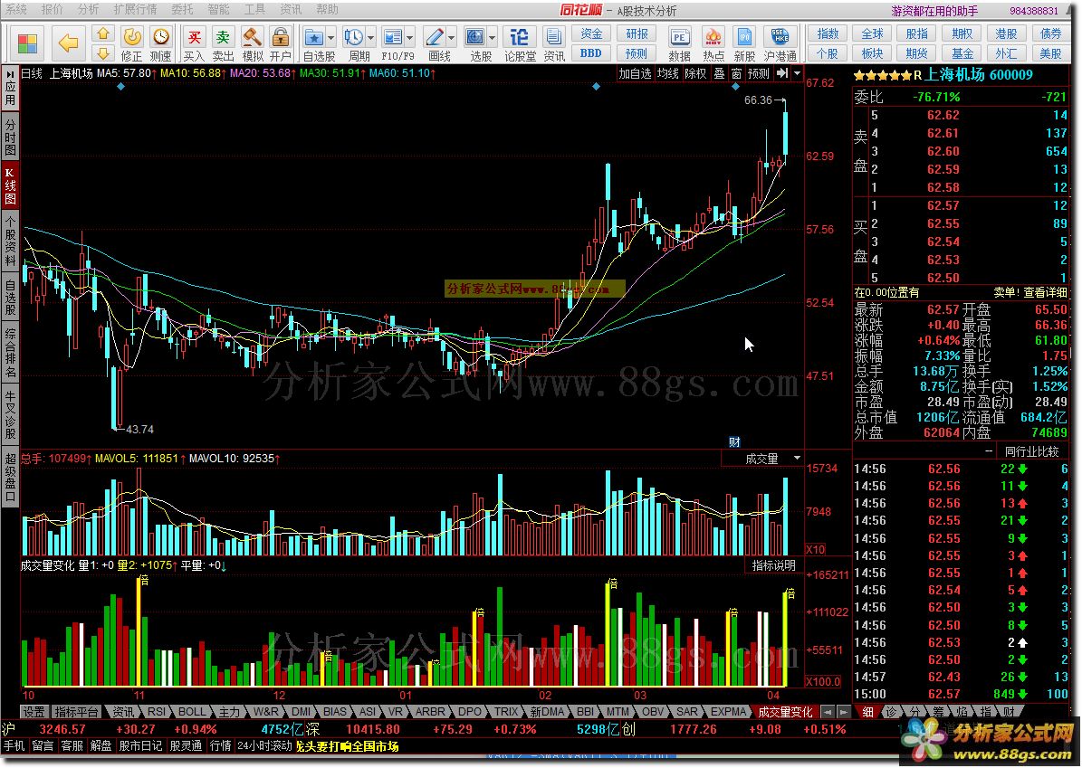Viewport: 1082px width, 768px height.
Task: Open the chart bar options dropdown arrow
Action: [x=798, y=73]
